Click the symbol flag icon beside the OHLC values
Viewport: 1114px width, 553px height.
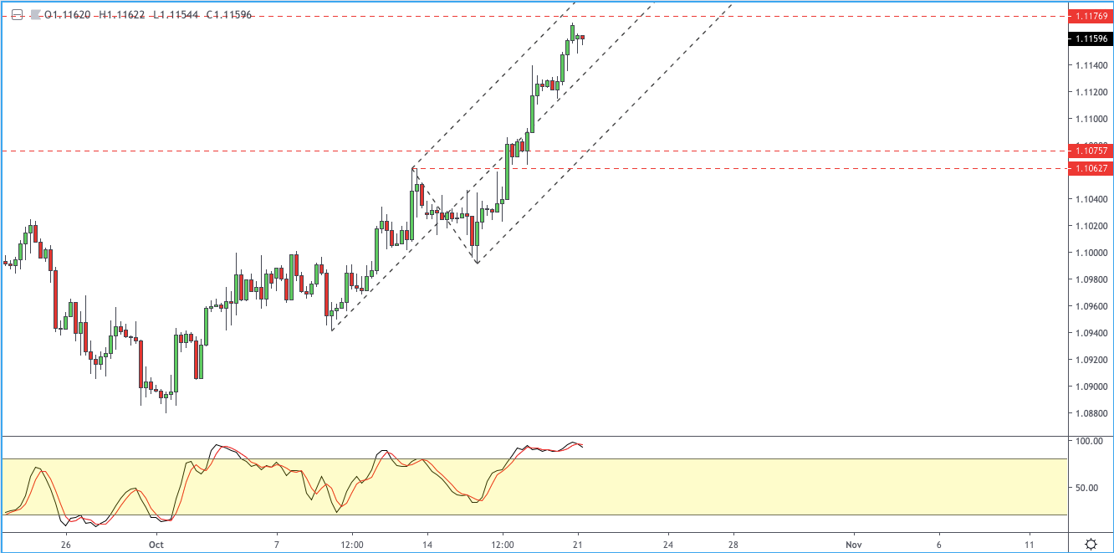pyautogui.click(x=34, y=14)
